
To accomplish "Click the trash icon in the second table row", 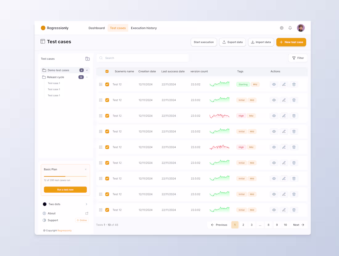I will [294, 100].
